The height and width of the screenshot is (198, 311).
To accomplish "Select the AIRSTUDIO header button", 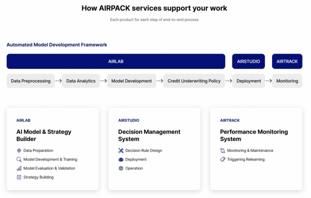I will 248,61.
